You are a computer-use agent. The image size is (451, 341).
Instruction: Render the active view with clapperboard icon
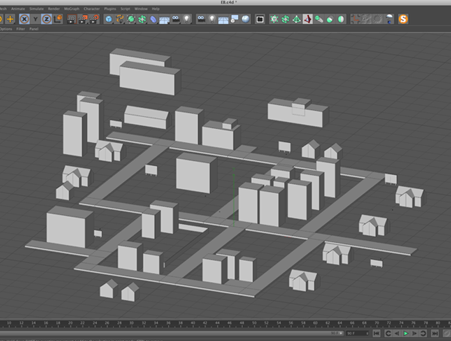tap(71, 19)
